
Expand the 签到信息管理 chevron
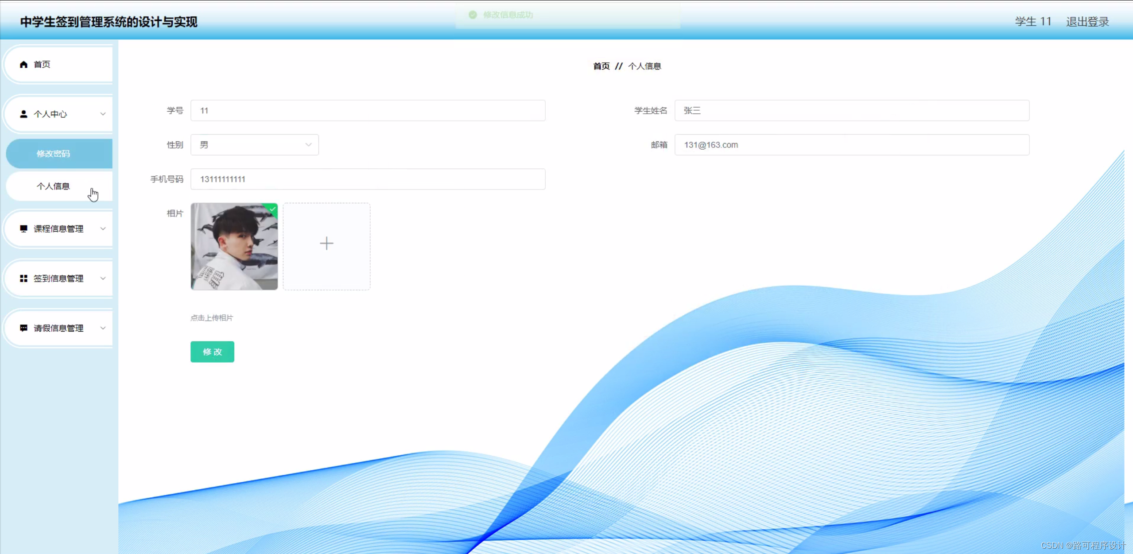[x=103, y=278]
